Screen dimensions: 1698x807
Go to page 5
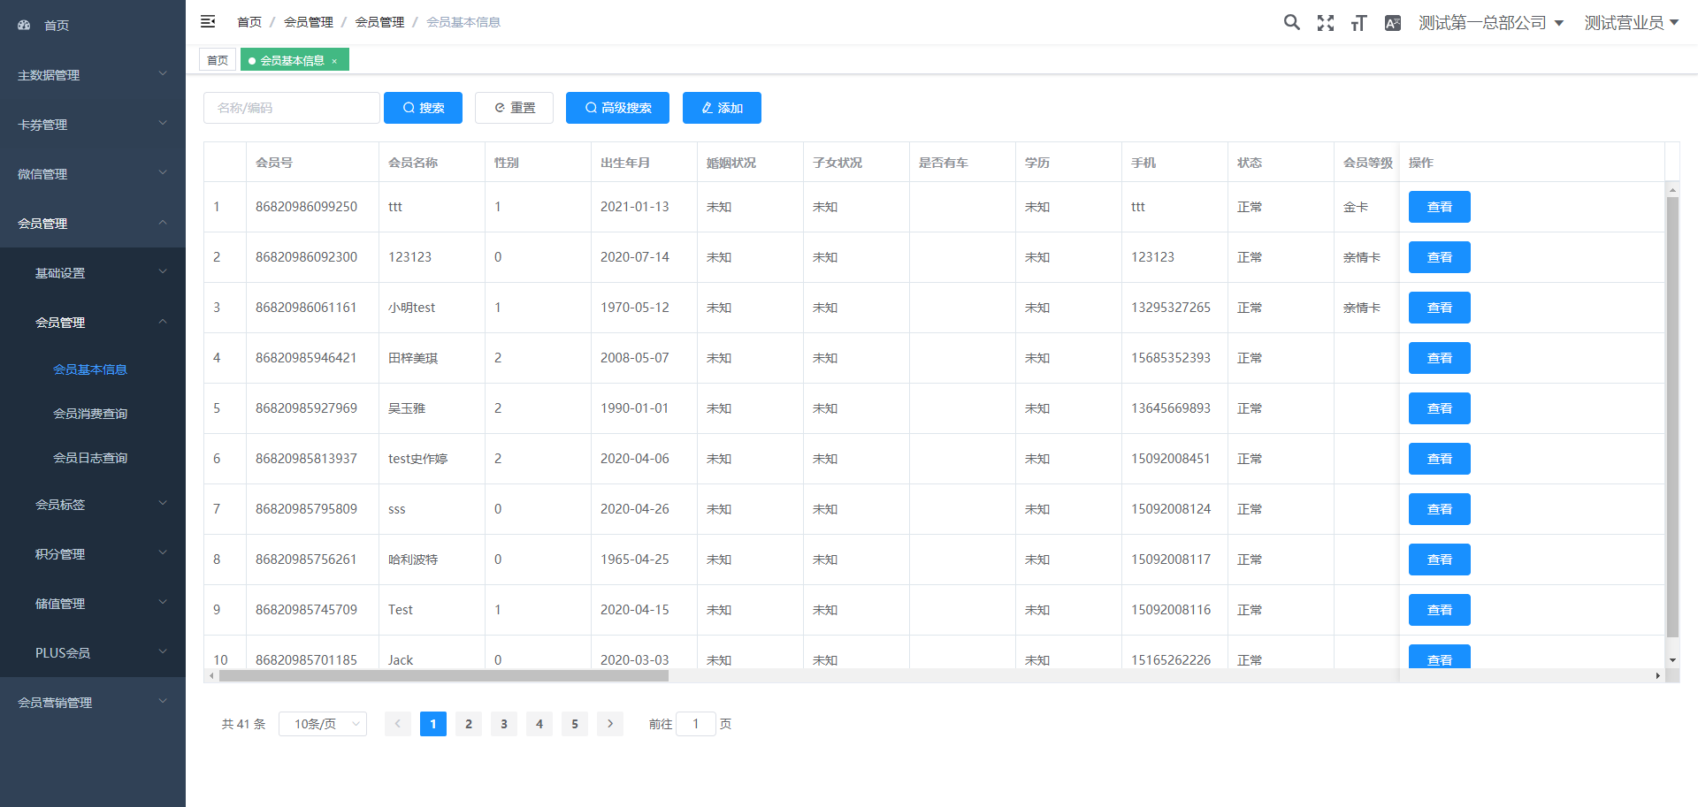[x=575, y=724]
